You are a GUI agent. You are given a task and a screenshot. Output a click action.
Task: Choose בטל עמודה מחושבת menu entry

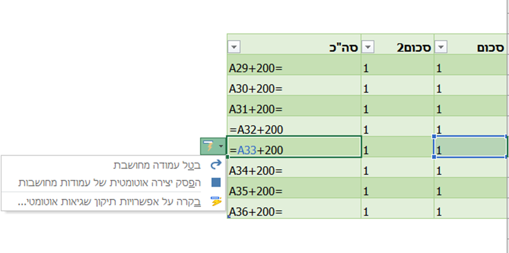[159, 165]
